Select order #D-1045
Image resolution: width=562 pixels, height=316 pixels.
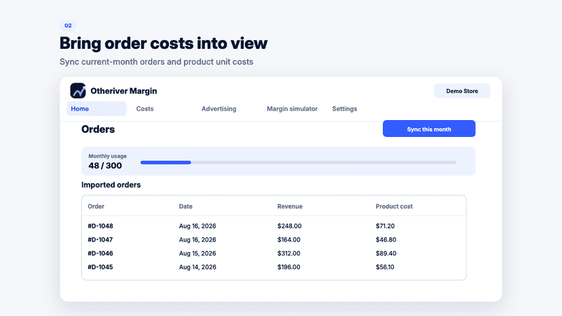pyautogui.click(x=100, y=267)
